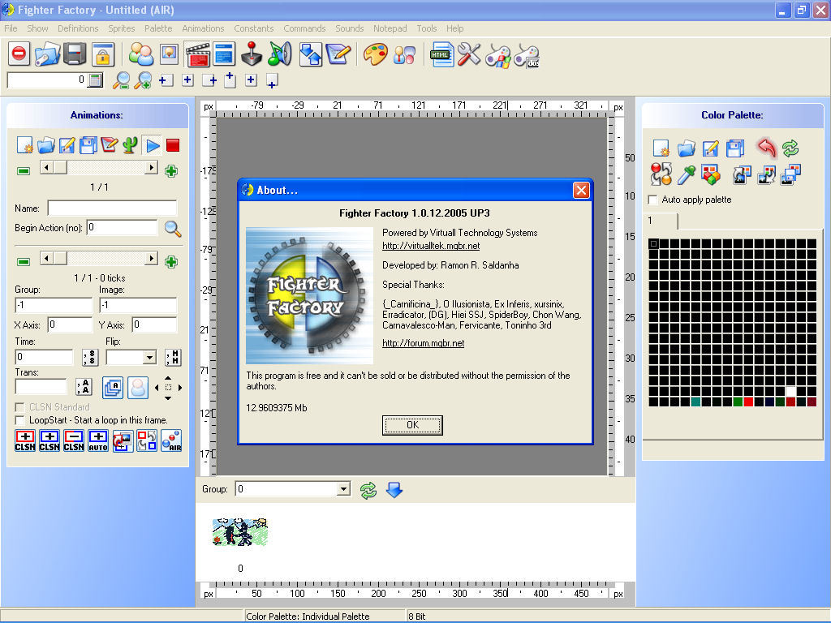Add animation with upper green plus
The image size is (831, 623).
tap(170, 171)
